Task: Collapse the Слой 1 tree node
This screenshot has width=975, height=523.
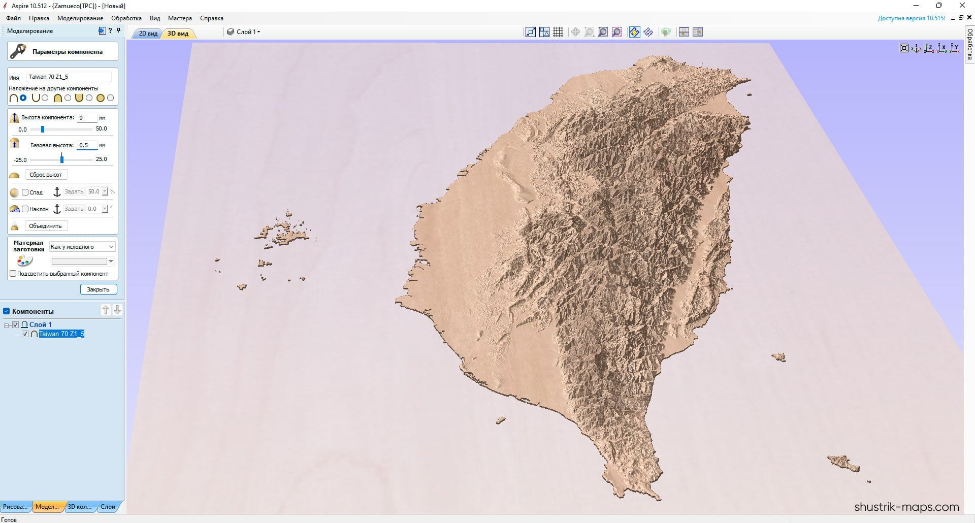Action: pyautogui.click(x=7, y=325)
